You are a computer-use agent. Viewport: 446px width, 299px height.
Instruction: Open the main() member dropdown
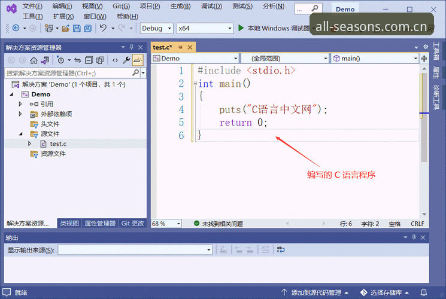coord(375,58)
